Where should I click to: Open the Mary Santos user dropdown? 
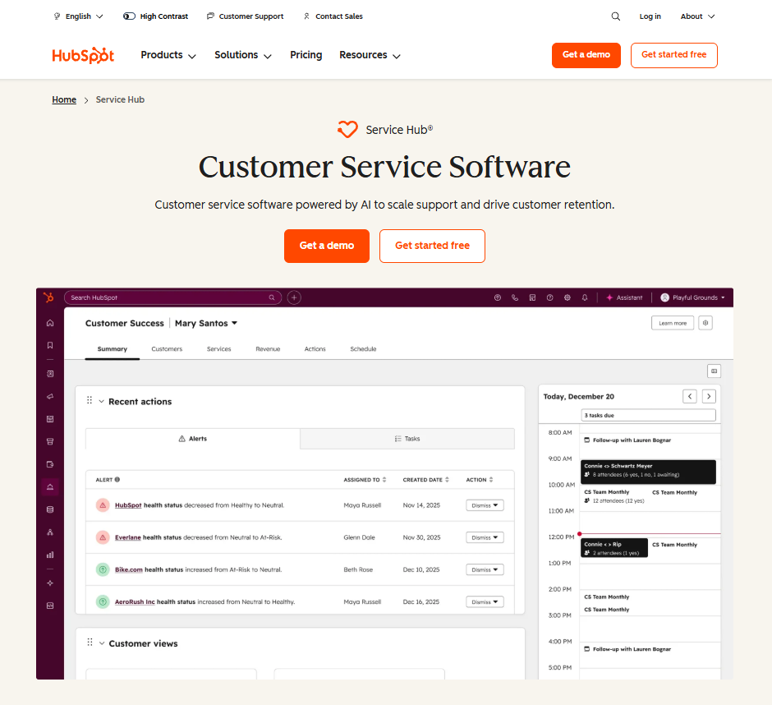tap(206, 323)
